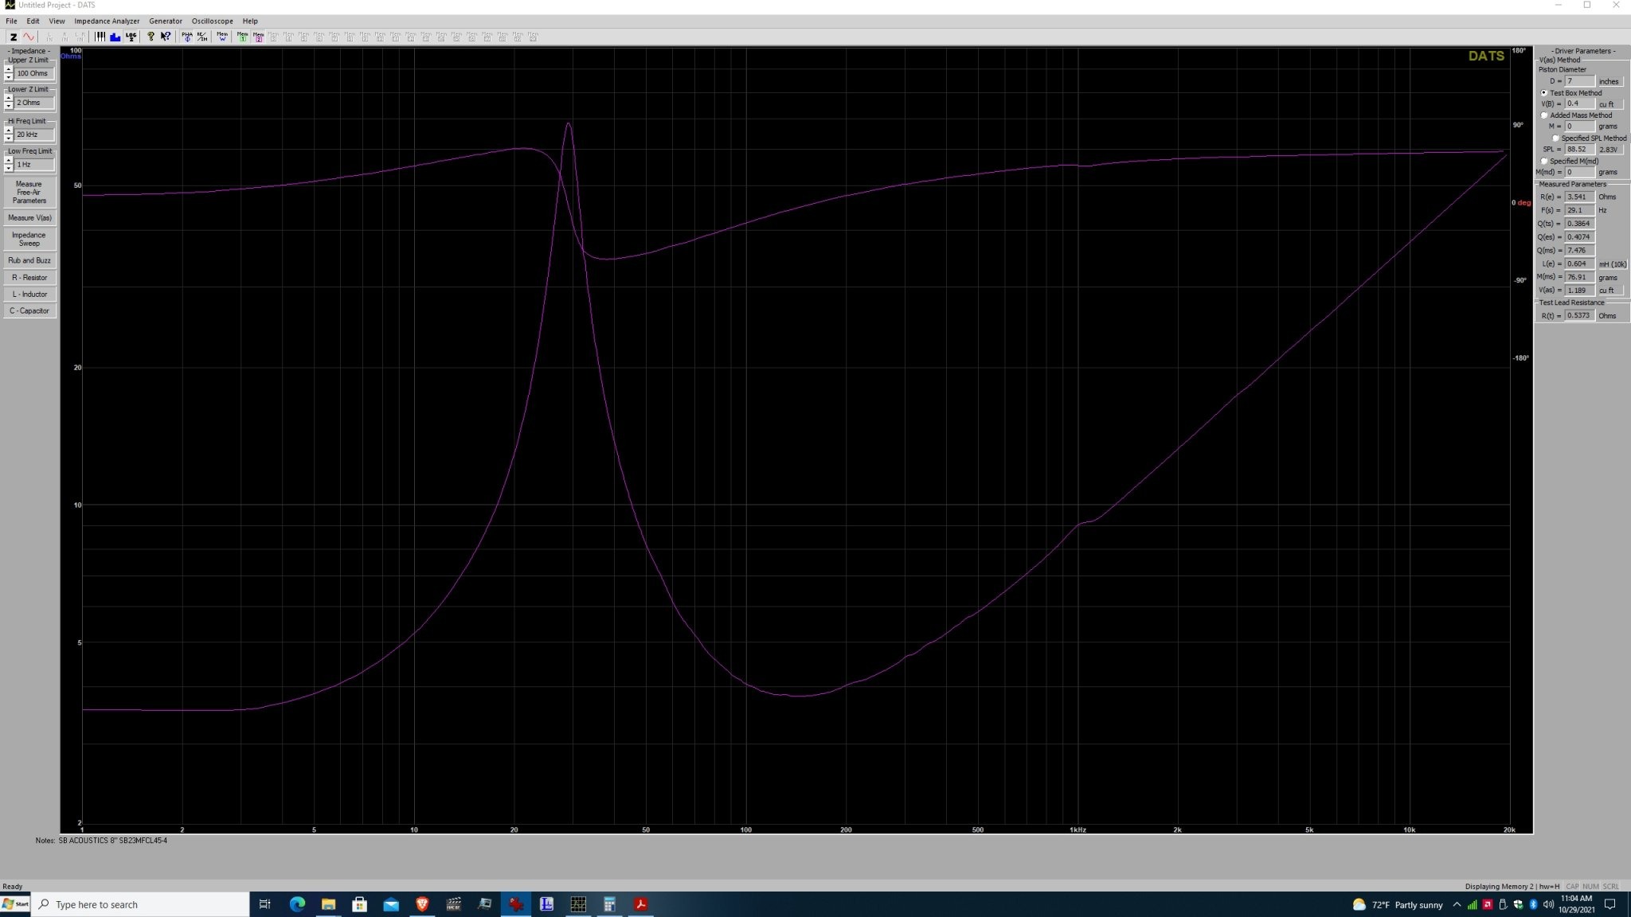
Task: Select the Mem 1 memory icon
Action: pyautogui.click(x=242, y=37)
